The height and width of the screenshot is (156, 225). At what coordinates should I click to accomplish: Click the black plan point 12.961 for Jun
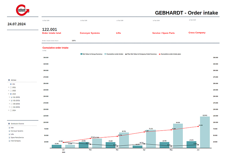coord(198,145)
